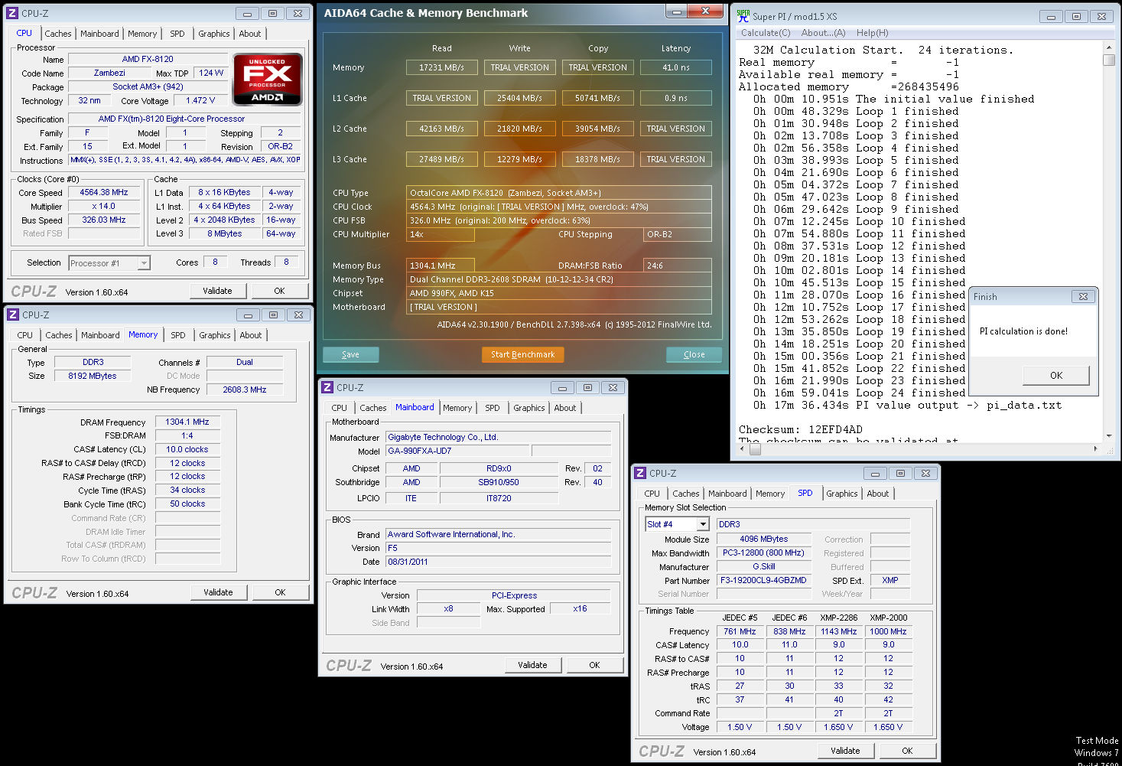Click Super PI horizontal scrollbar left arrow
Image resolution: width=1122 pixels, height=766 pixels.
[x=743, y=449]
